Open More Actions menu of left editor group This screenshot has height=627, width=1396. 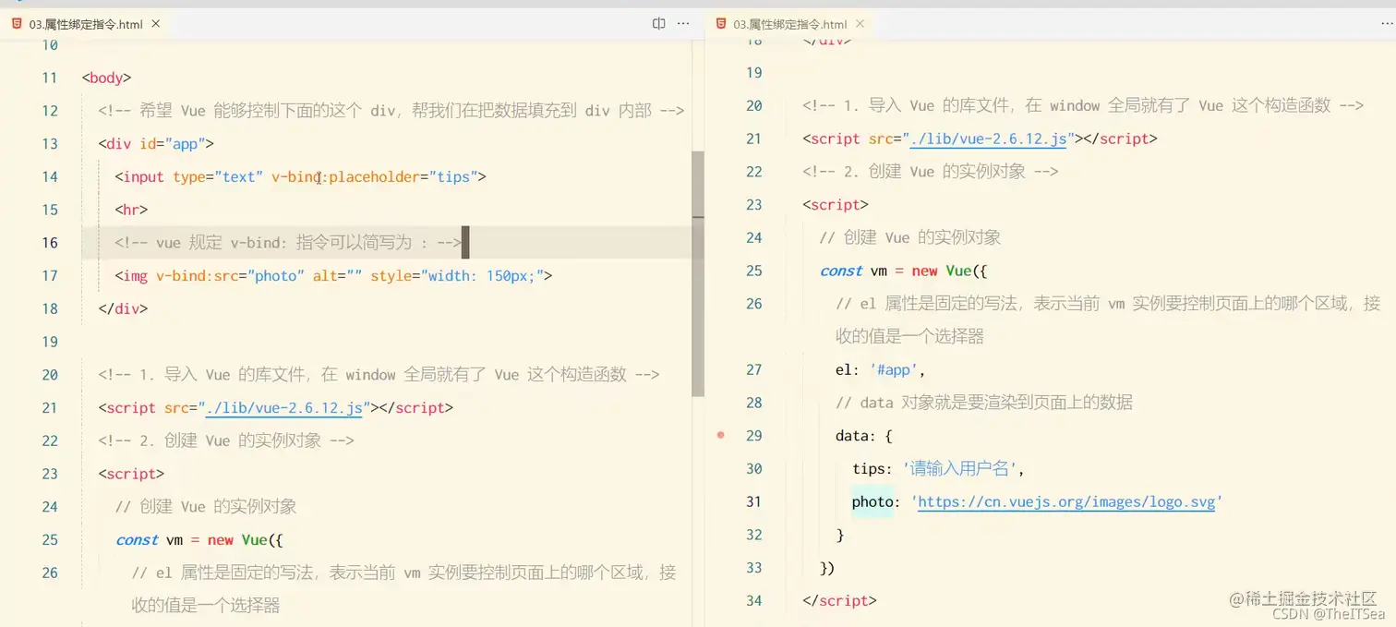coord(683,24)
